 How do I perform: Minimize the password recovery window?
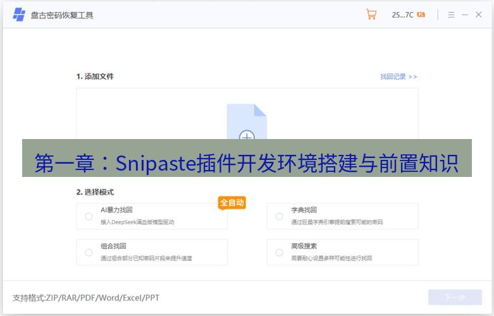[465, 15]
